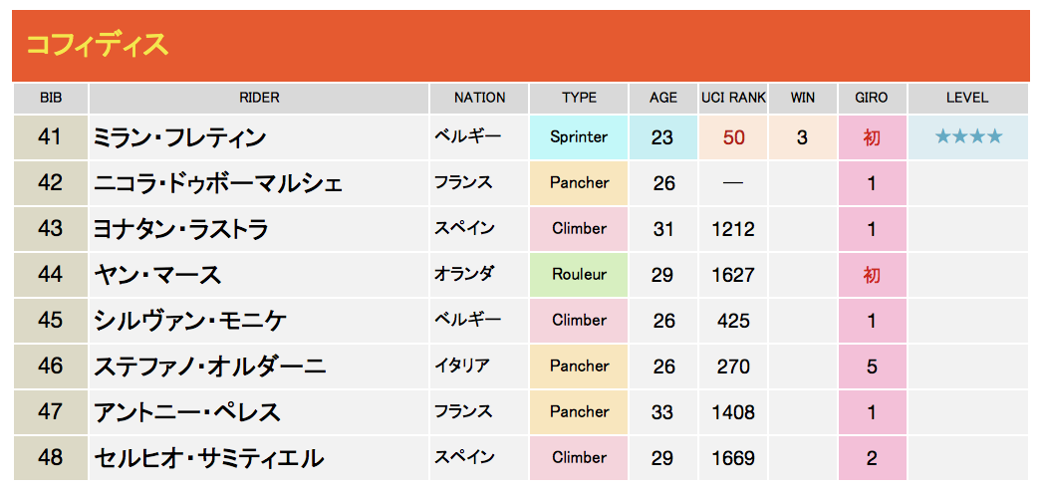Click the 初 Giro cell for ヤン・マース
The height and width of the screenshot is (490, 1044).
(872, 274)
